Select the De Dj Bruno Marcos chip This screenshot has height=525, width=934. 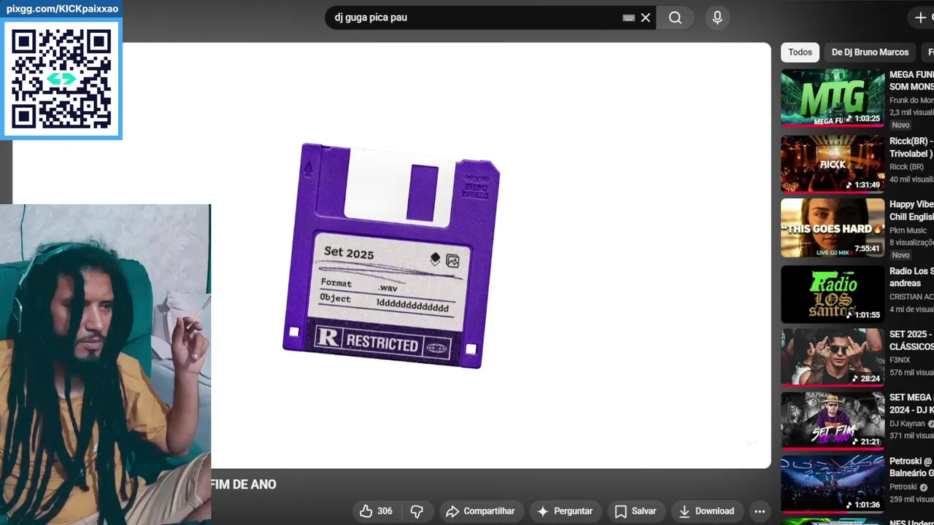[870, 52]
